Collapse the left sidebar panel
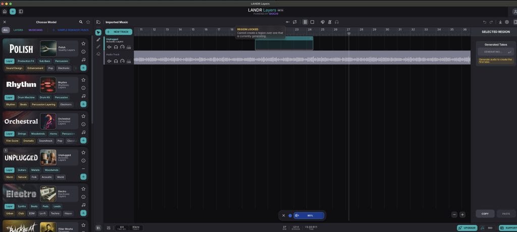The height and width of the screenshot is (232, 517). tap(21, 11)
